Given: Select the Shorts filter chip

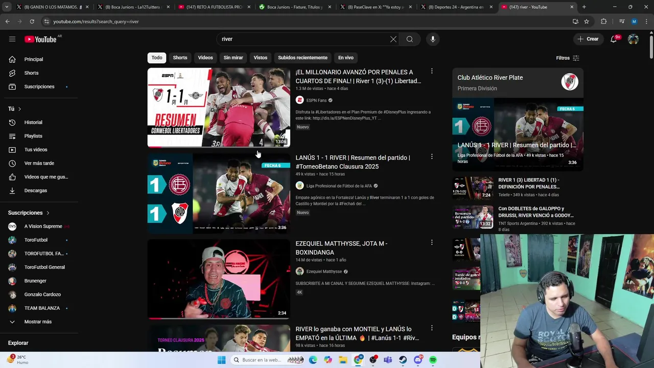Looking at the screenshot, I should (180, 58).
